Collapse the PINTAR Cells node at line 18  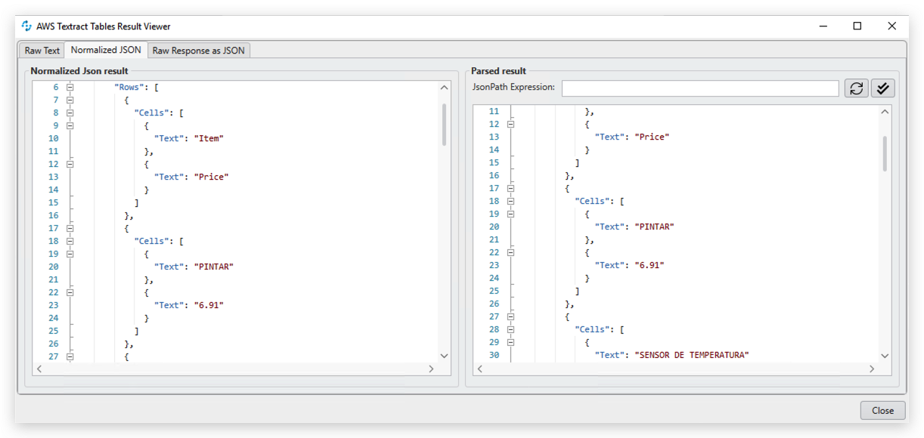point(69,240)
